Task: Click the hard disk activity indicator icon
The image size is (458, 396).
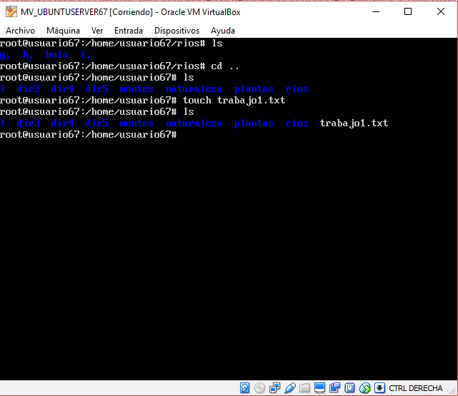Action: tap(244, 387)
